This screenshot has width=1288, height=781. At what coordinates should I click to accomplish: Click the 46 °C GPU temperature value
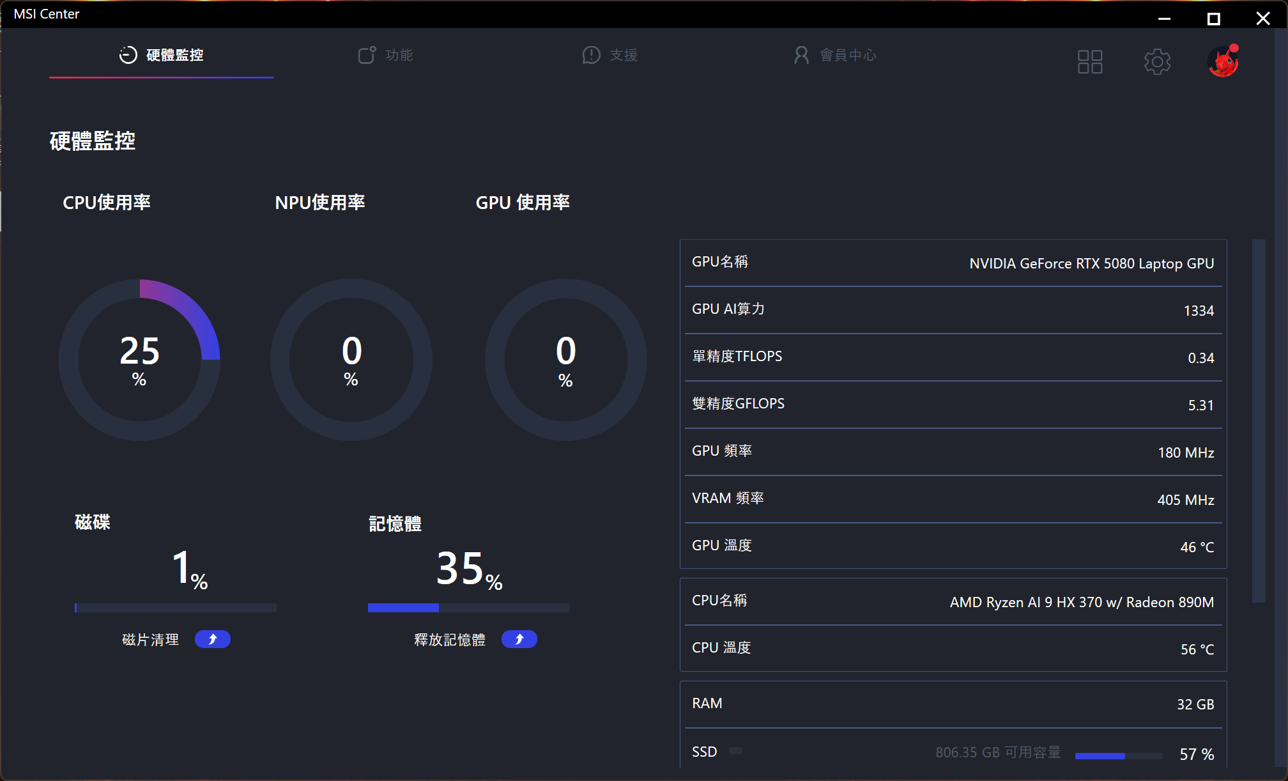[1197, 547]
